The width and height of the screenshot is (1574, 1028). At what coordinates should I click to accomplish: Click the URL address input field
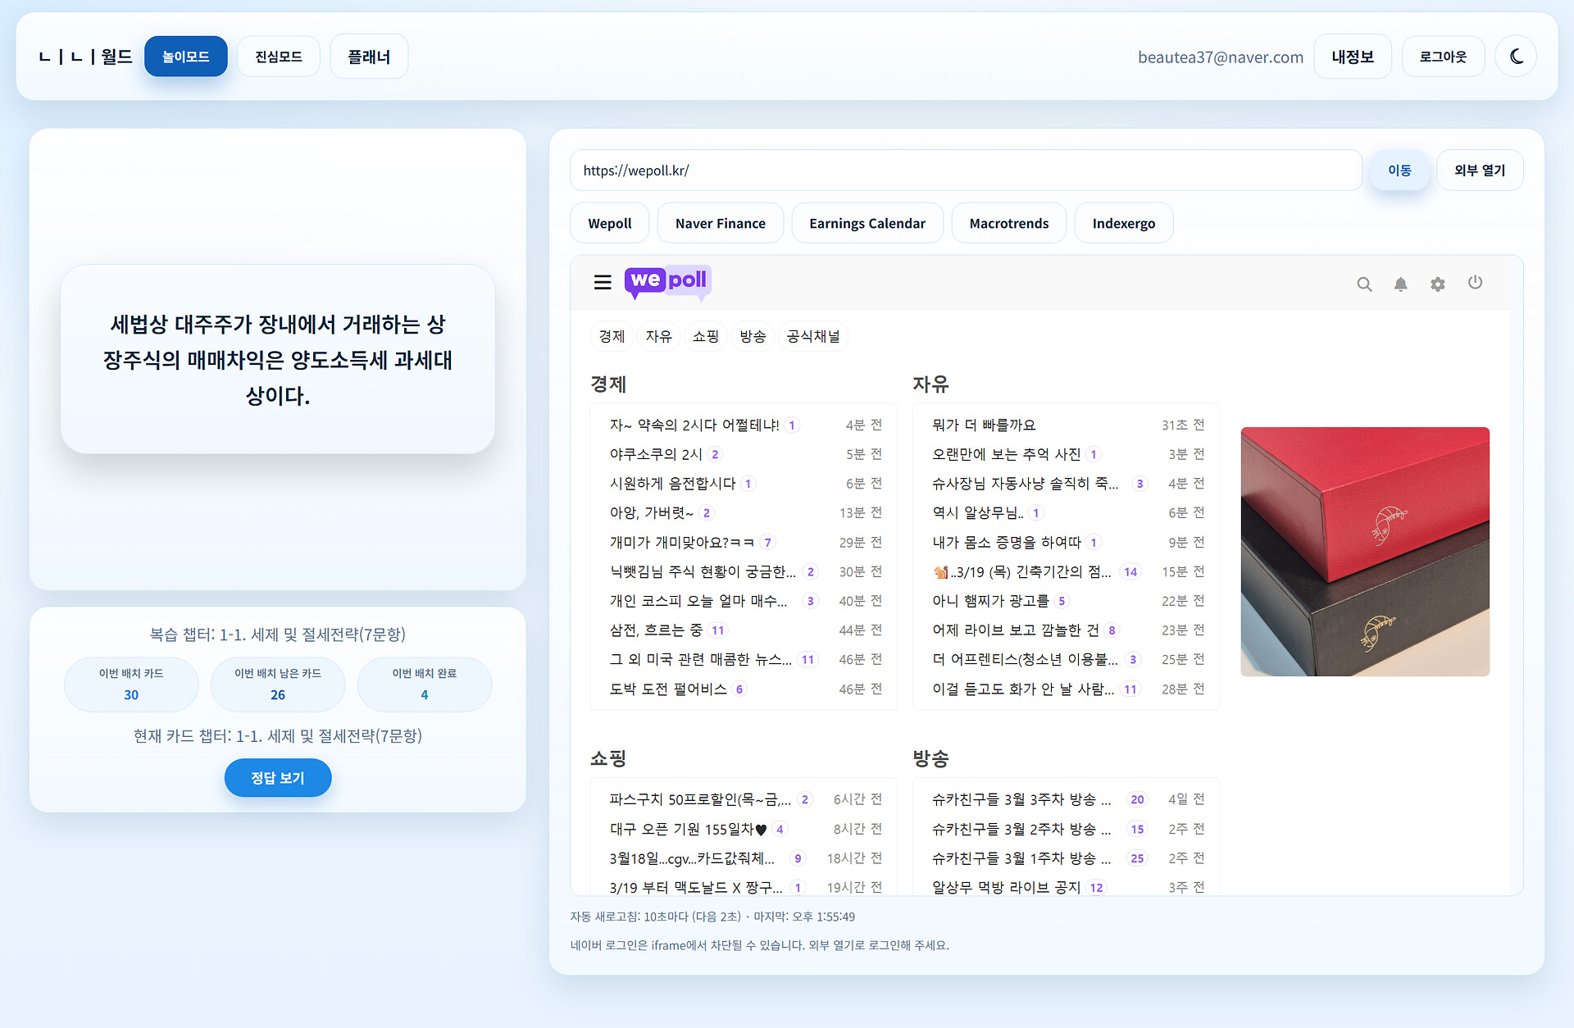tap(966, 171)
